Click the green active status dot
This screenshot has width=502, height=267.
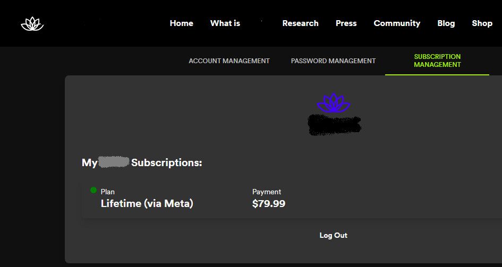(93, 190)
